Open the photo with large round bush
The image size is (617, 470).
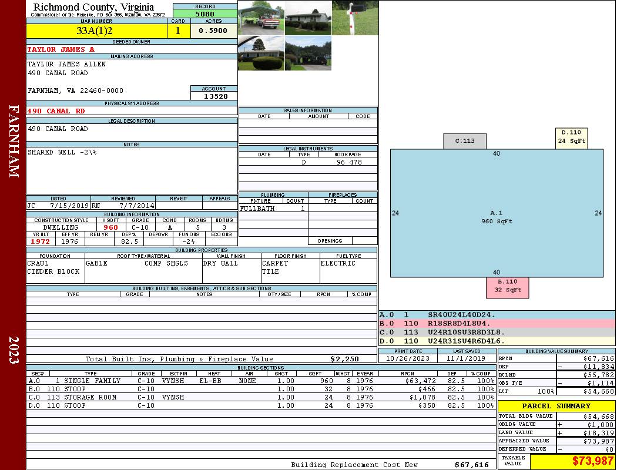click(261, 53)
